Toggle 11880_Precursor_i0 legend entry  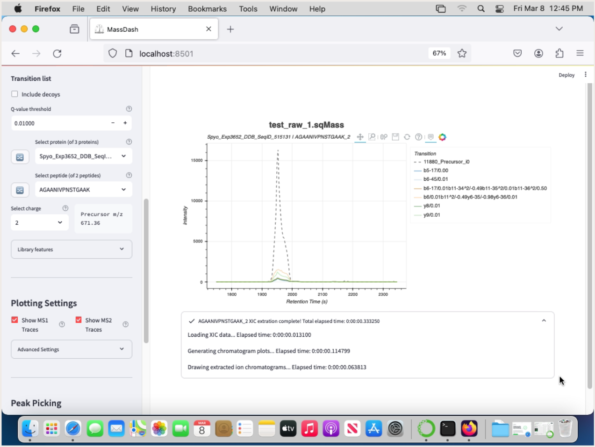click(x=442, y=162)
